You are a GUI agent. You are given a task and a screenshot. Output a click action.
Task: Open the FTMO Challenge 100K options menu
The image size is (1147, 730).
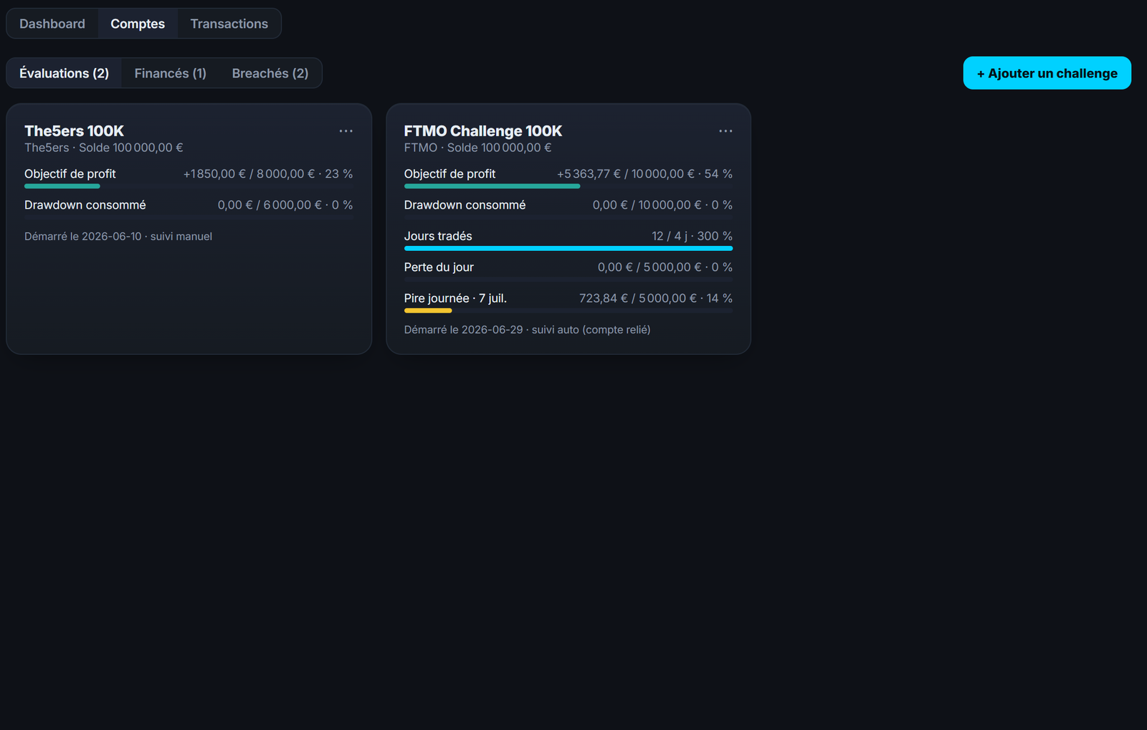725,131
